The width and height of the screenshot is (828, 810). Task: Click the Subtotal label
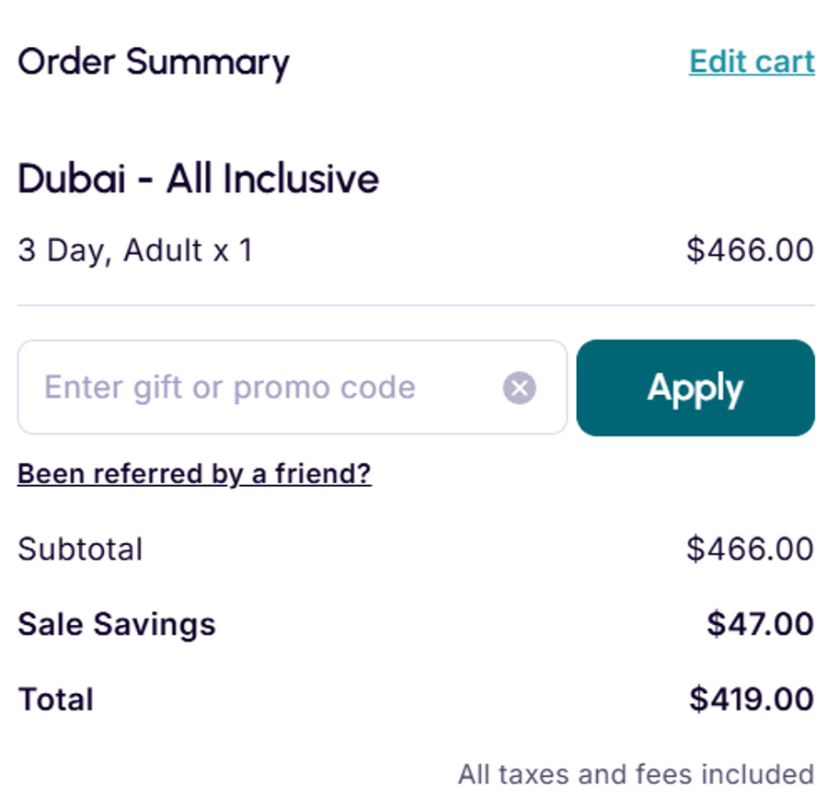pos(80,550)
